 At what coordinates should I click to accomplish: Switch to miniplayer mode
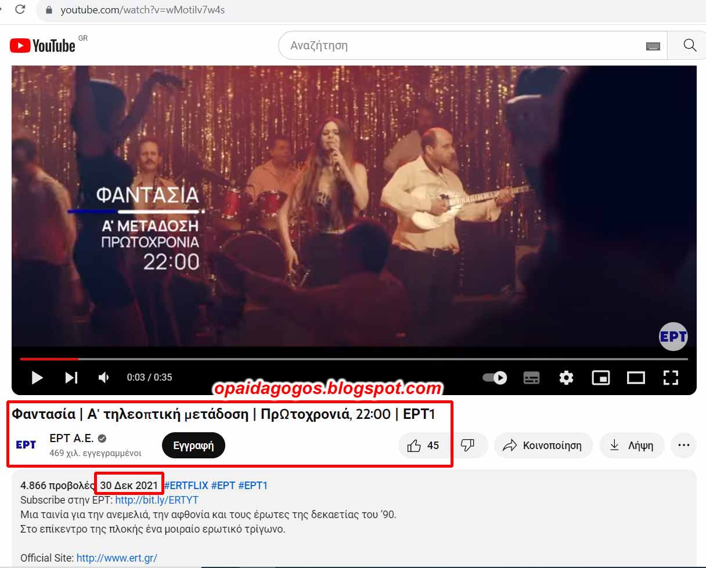[600, 378]
